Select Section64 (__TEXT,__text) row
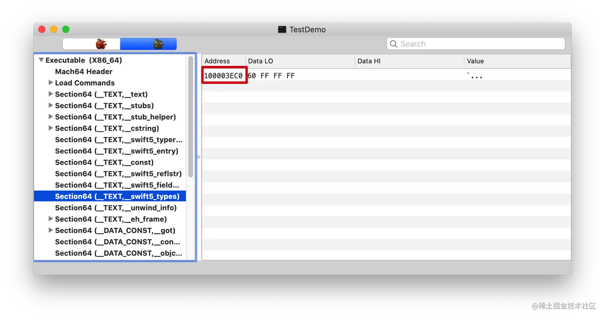This screenshot has height=319, width=605. [110, 94]
